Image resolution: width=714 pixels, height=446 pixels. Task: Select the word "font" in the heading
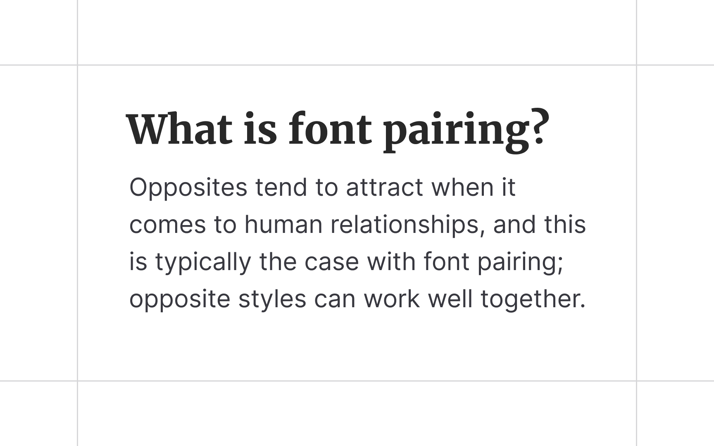pyautogui.click(x=330, y=130)
